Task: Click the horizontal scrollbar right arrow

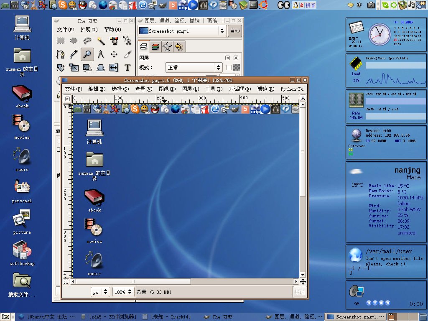Action: point(296,281)
